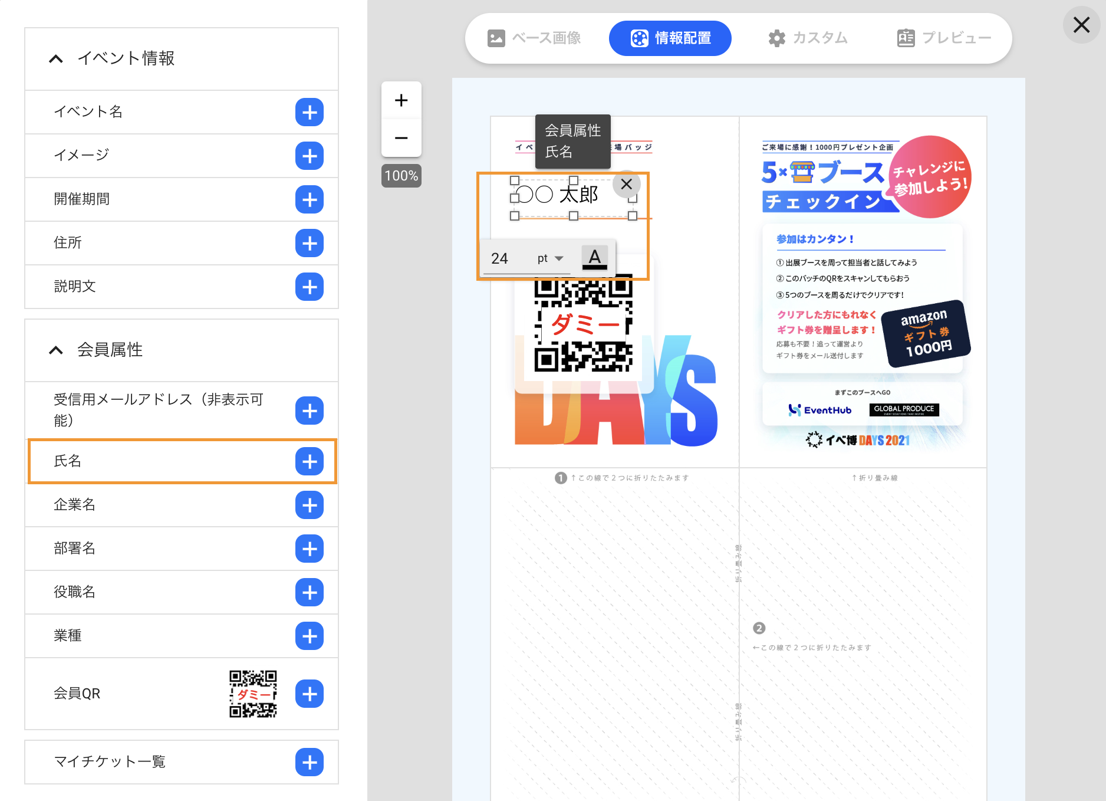Click the plus icon beside 開催期間

pos(310,199)
